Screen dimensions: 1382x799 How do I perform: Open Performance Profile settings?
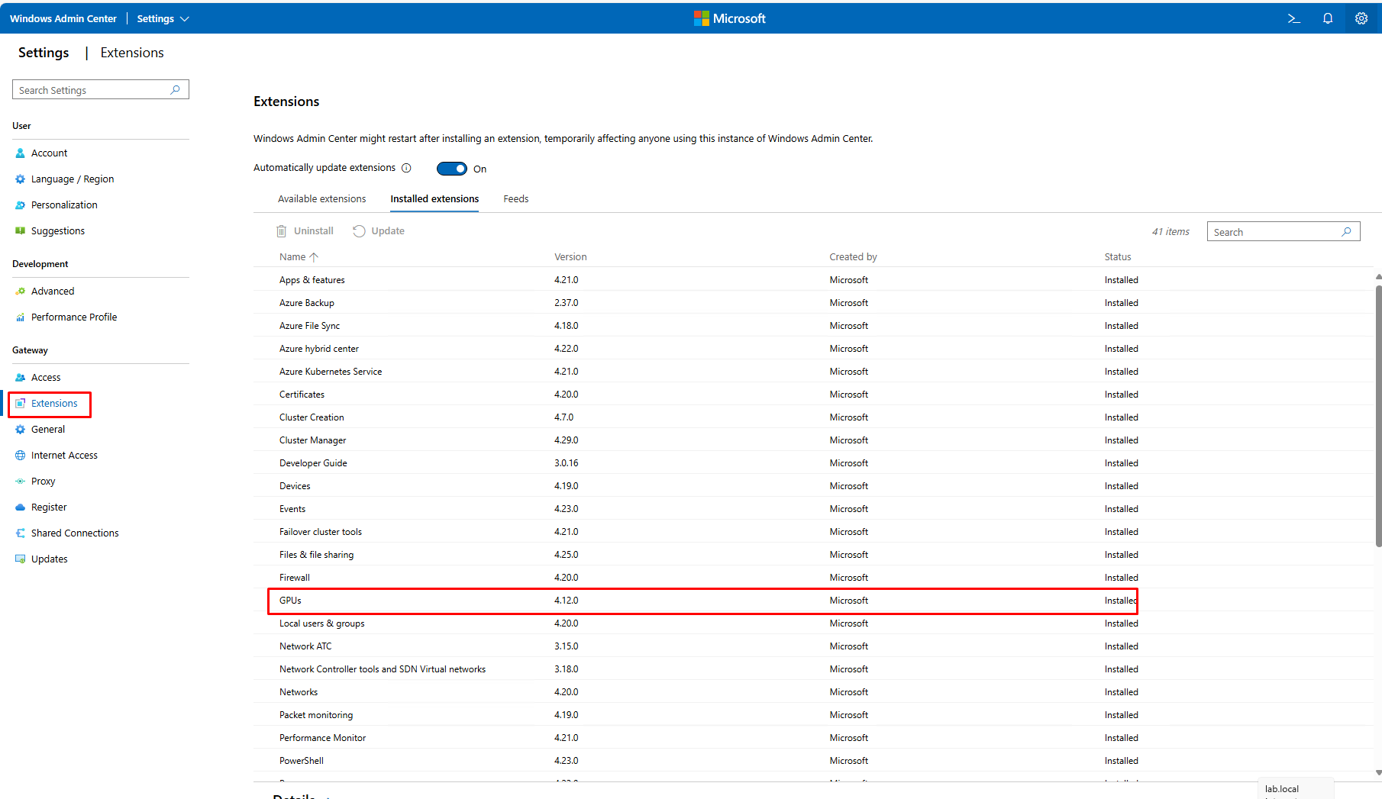click(74, 317)
